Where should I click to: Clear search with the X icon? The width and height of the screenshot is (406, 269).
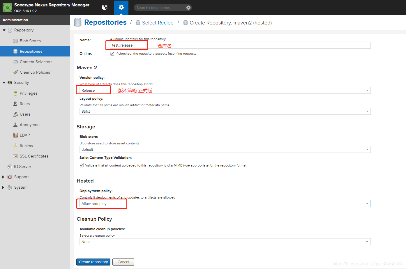188,8
